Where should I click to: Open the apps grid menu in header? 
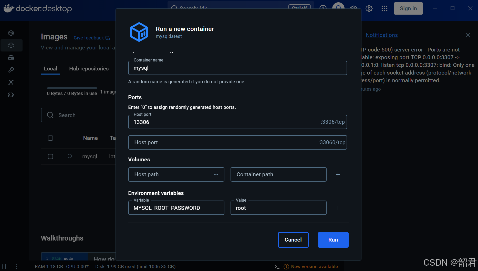click(x=385, y=8)
